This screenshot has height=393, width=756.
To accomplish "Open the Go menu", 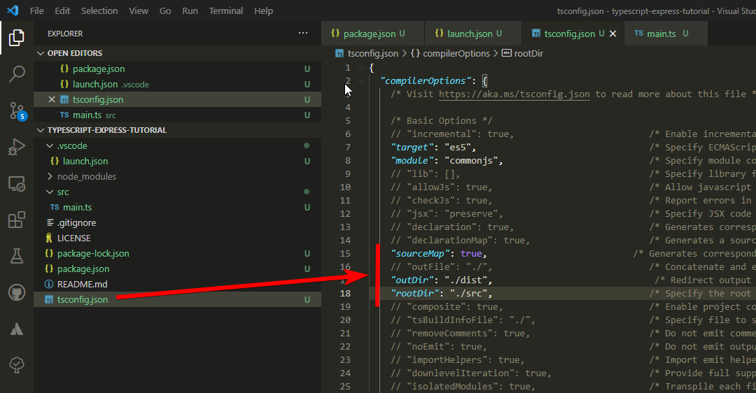I will coord(165,10).
